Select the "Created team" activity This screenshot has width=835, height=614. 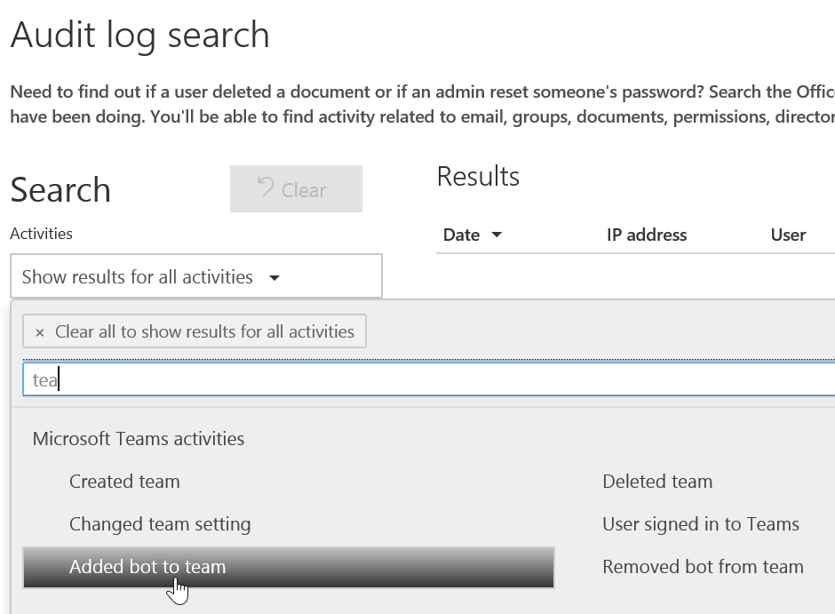point(124,482)
